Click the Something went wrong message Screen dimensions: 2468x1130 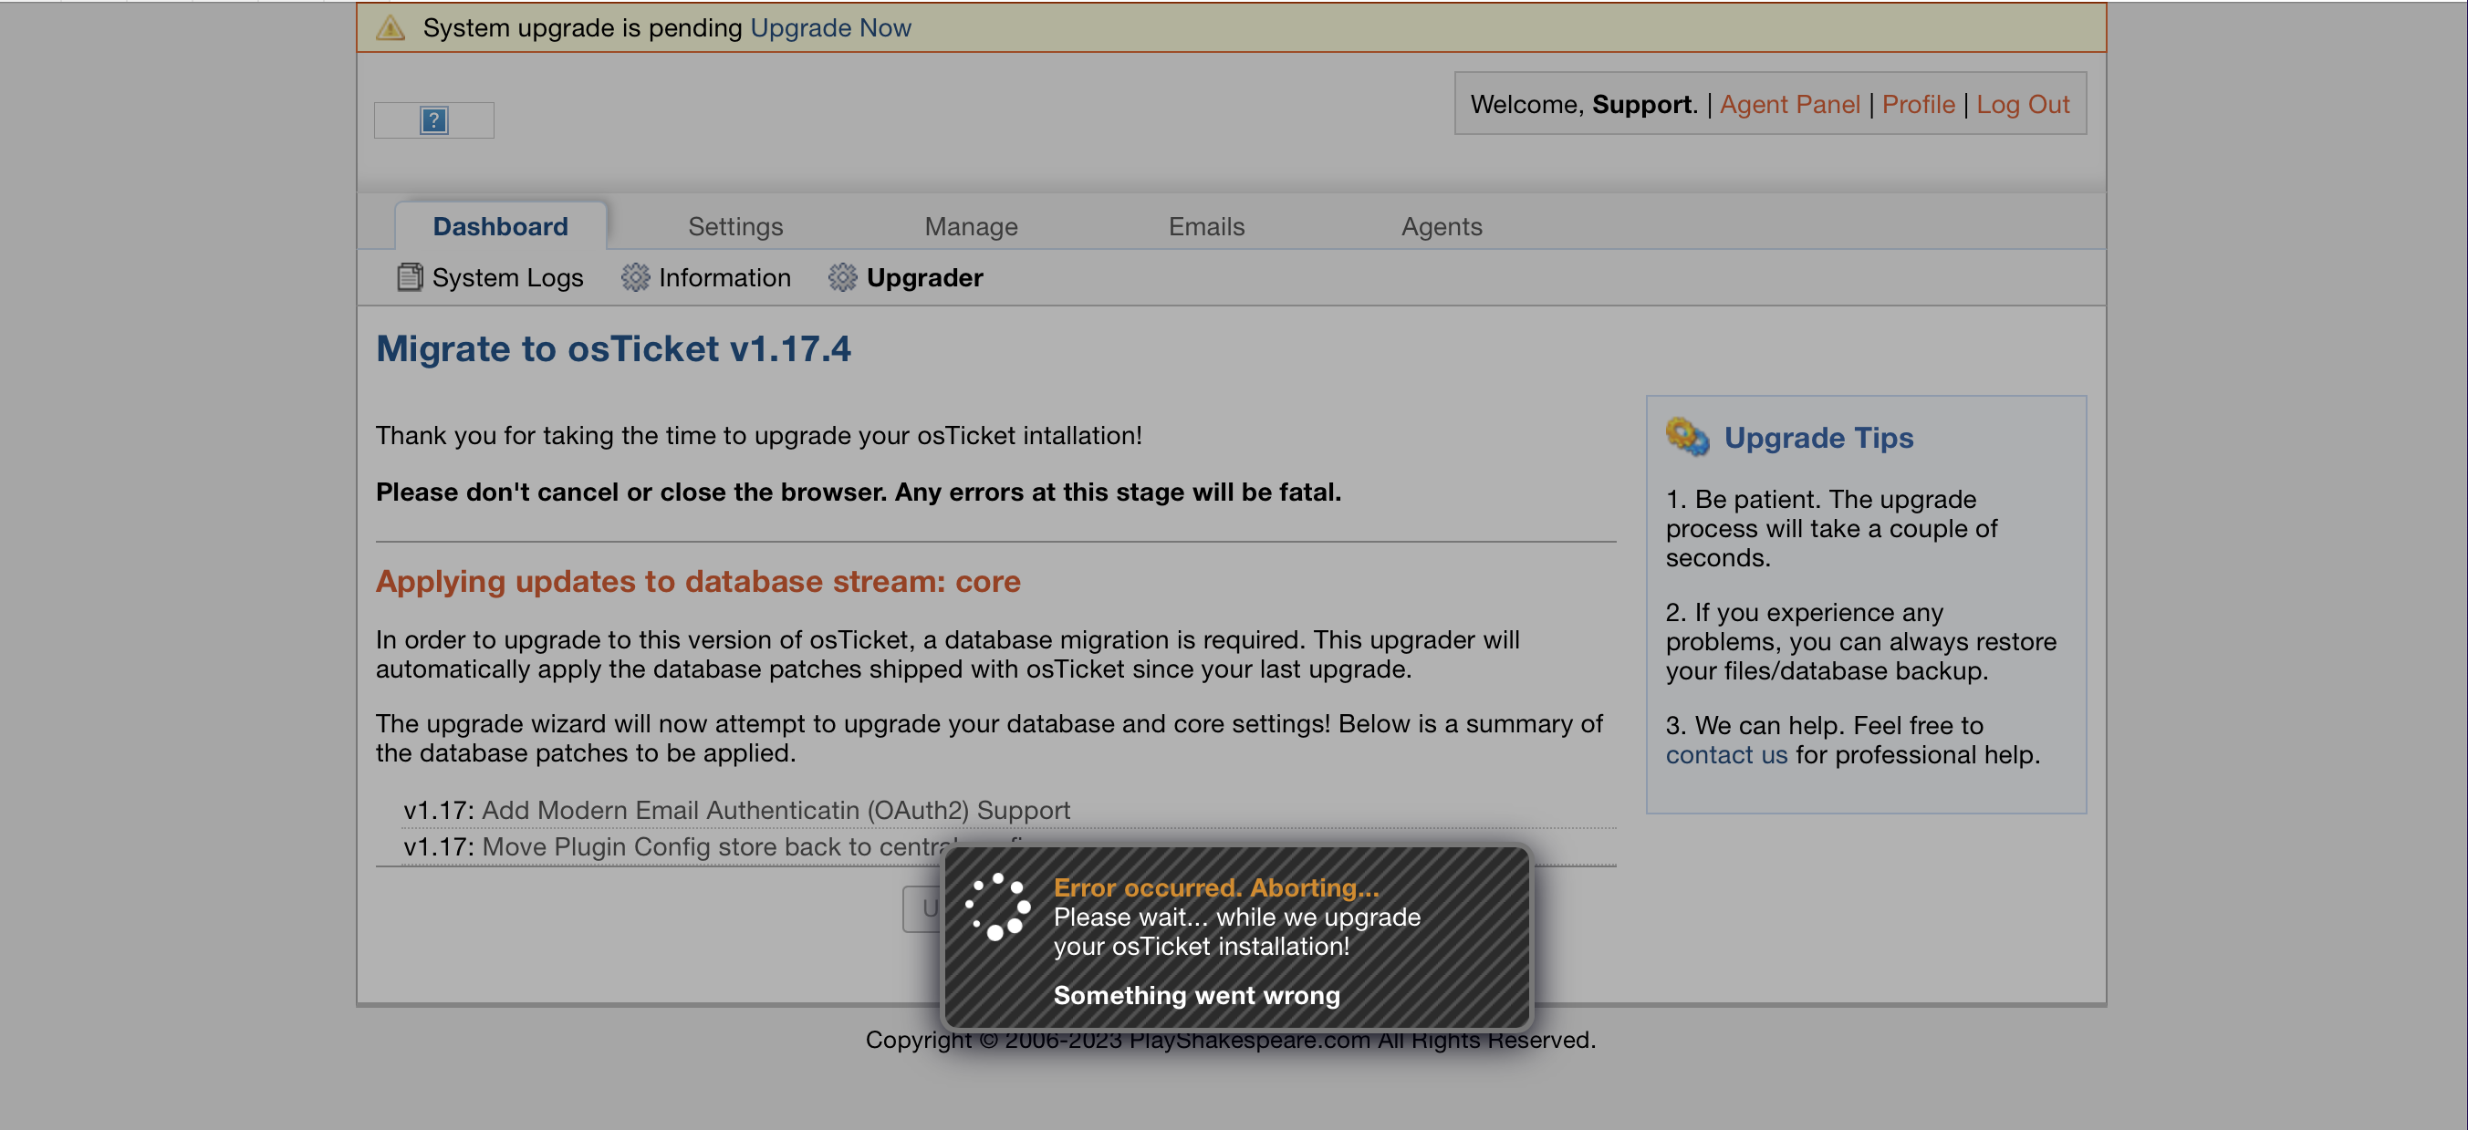pos(1195,995)
